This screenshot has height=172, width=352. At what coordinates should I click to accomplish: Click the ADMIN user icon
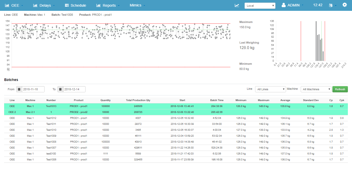(x=283, y=5)
